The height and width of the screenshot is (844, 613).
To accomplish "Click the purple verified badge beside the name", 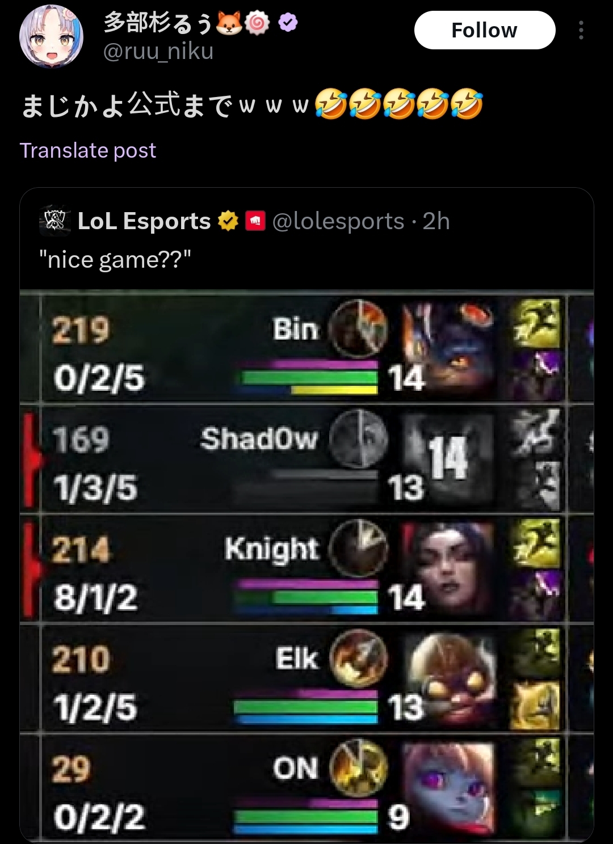I will [x=288, y=23].
